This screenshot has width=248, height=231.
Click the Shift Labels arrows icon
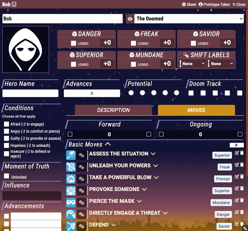186,55
